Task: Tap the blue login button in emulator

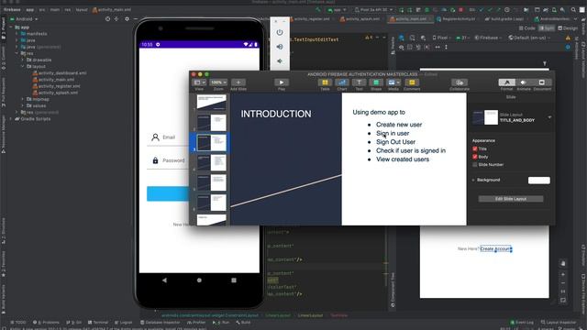Action: pos(168,193)
